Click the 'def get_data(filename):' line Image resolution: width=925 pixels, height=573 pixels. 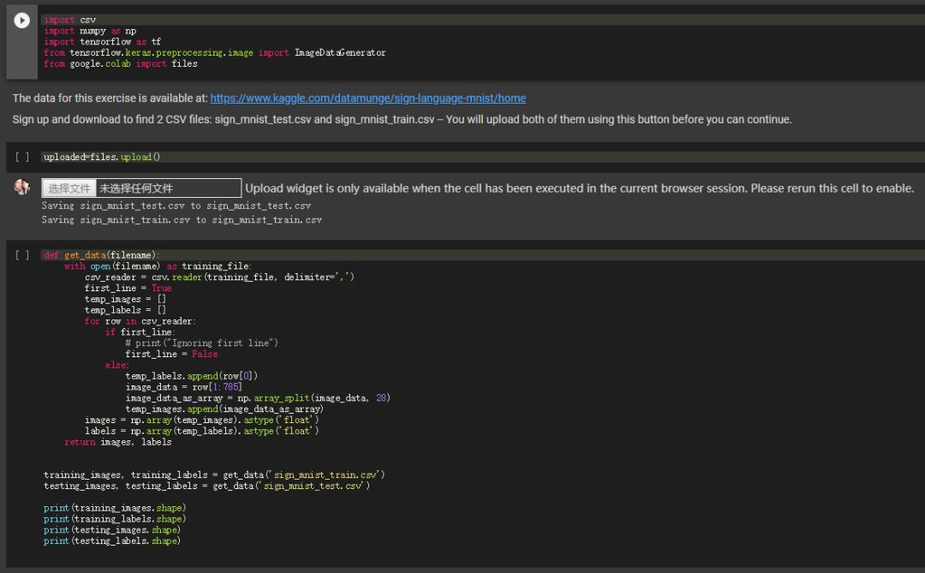(x=102, y=255)
